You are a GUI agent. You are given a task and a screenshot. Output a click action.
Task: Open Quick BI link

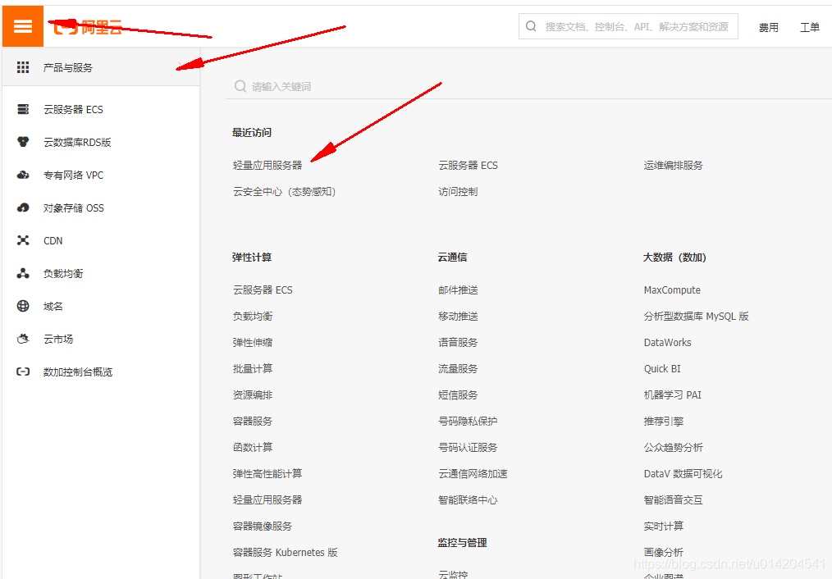pyautogui.click(x=662, y=368)
